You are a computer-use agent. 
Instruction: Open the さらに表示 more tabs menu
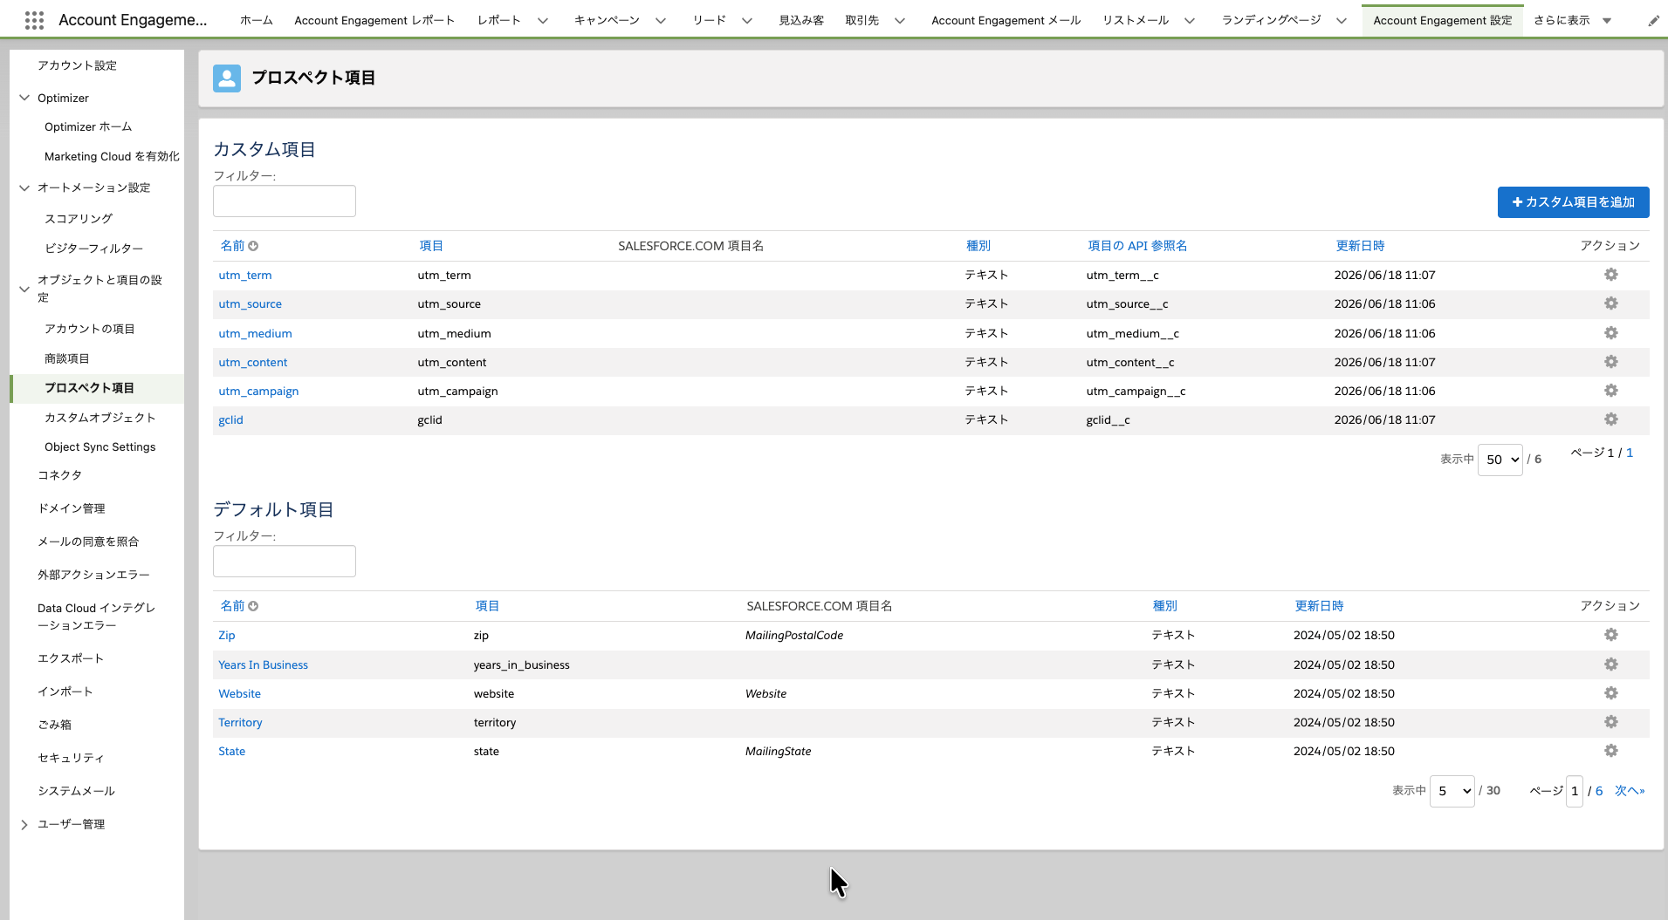[1573, 20]
